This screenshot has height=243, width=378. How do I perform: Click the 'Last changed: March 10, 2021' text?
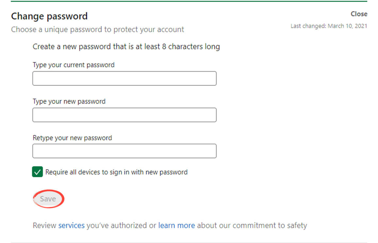(x=329, y=26)
